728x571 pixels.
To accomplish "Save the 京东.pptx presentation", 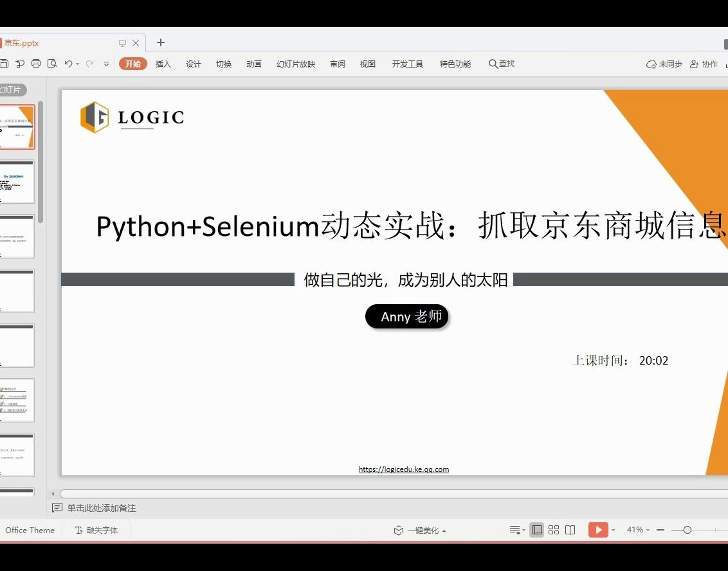I will click(x=6, y=64).
